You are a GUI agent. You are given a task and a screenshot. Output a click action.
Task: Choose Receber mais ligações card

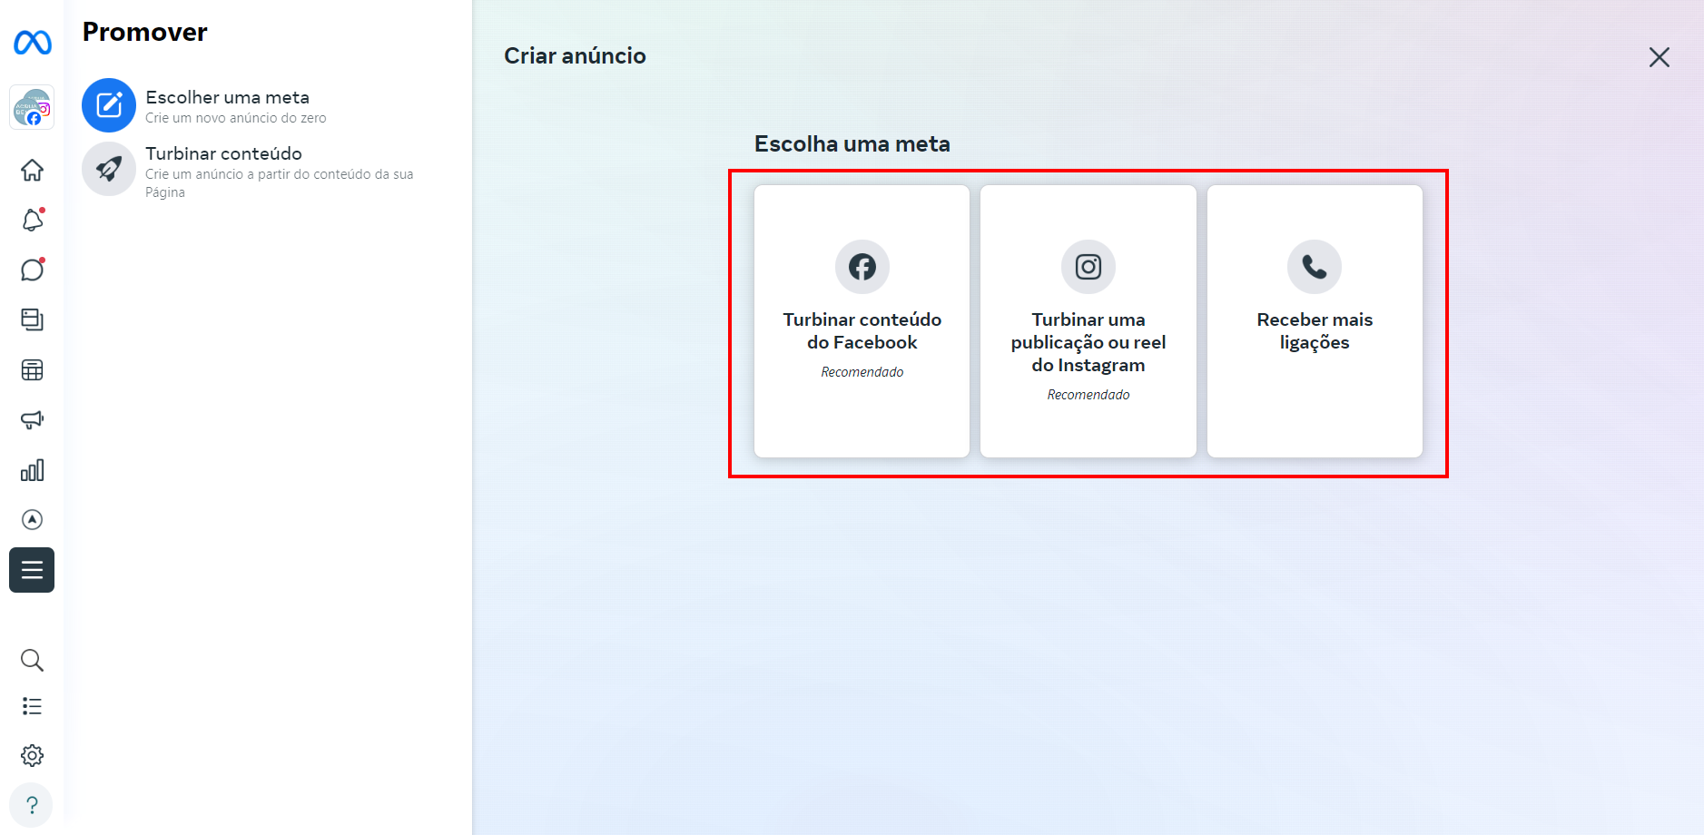pyautogui.click(x=1315, y=321)
